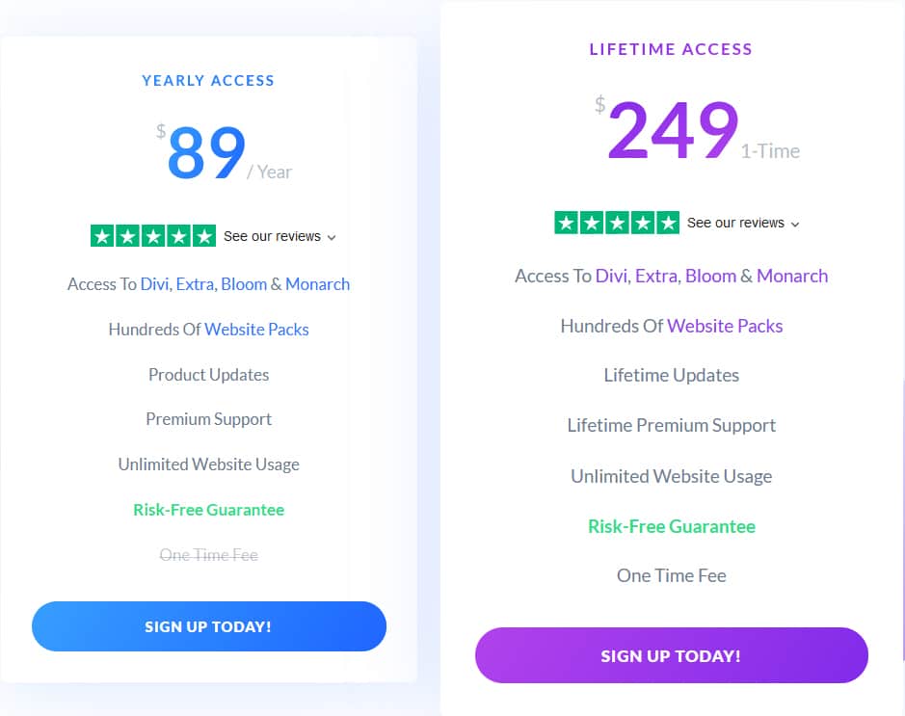Screen dimensions: 905x716
Task: Select the first star in the Yearly rating
Action: coord(103,235)
